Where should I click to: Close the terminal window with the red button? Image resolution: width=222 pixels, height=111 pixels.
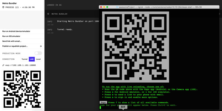(x=101, y=7)
